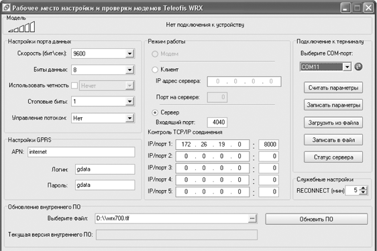Screen dimensions: 377x251
Task: Open the Управление потоком dropdown
Action: (129, 118)
